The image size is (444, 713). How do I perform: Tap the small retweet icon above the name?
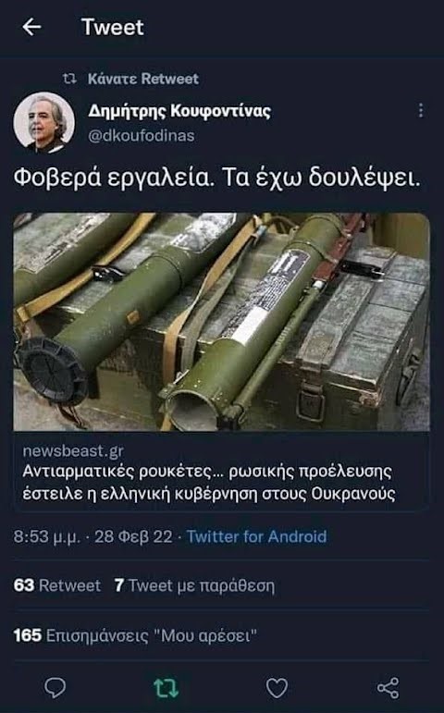click(69, 79)
